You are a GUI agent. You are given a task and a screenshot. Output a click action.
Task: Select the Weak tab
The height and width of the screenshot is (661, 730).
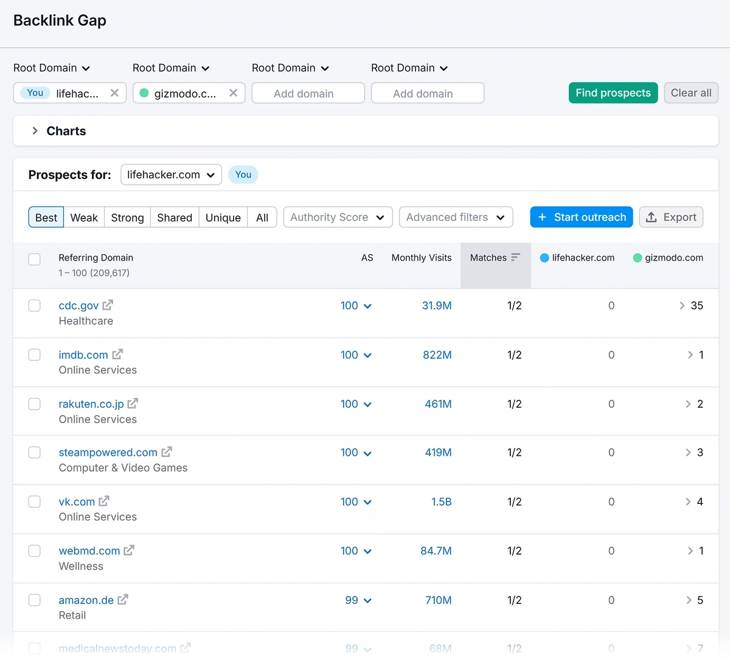tap(84, 217)
